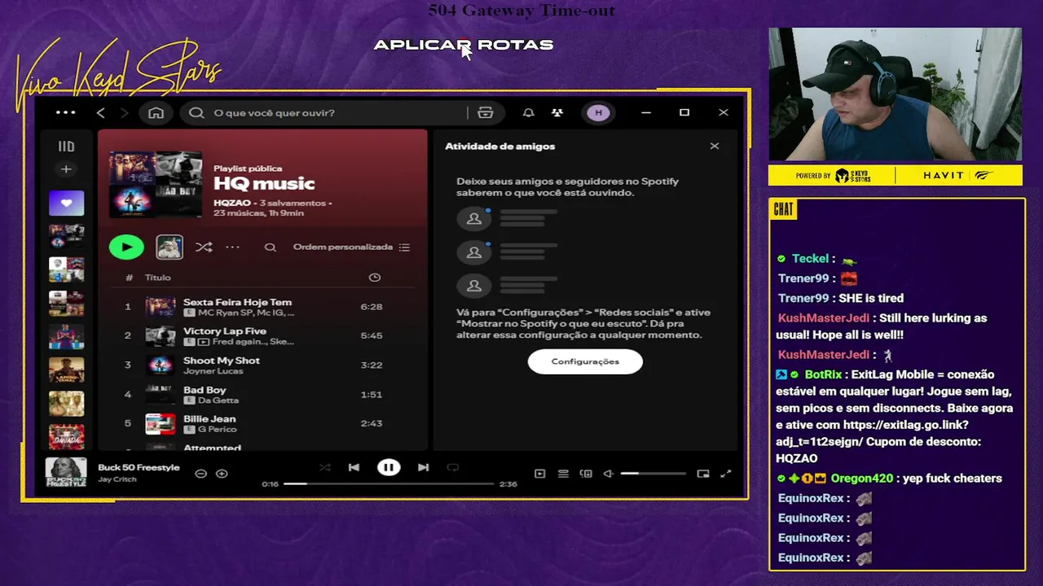1043x586 pixels.
Task: Toggle shuffle in the player bar
Action: pyautogui.click(x=325, y=467)
